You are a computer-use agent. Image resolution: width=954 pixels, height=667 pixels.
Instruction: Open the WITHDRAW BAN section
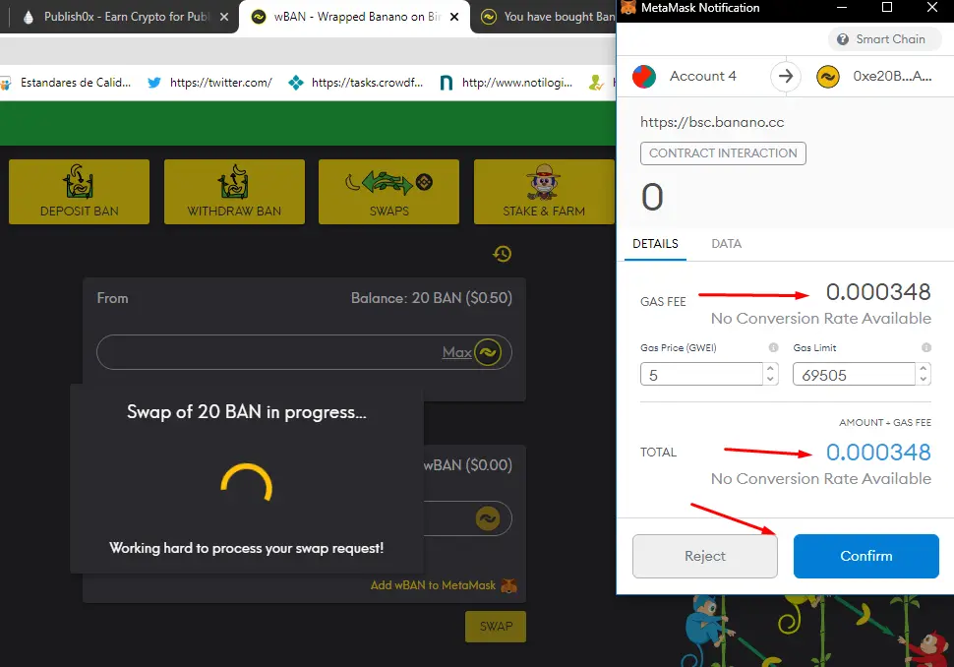[234, 192]
